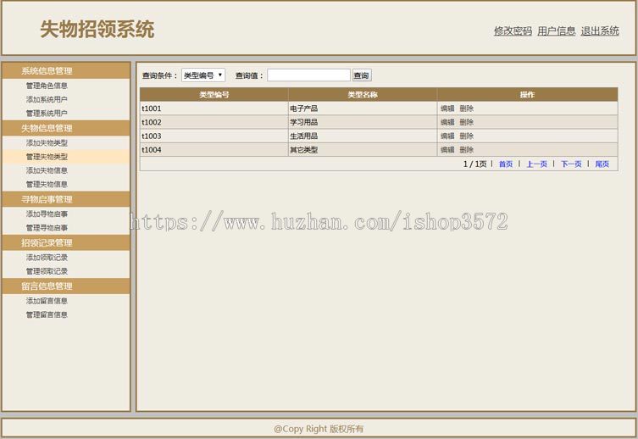Click 退出系统 to log out
Viewport: 638px width, 439px height.
tap(600, 31)
